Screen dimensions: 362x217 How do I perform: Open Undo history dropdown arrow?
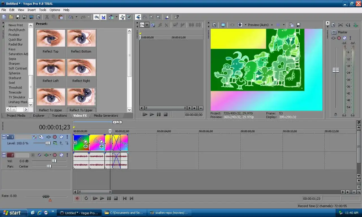(x=76, y=17)
